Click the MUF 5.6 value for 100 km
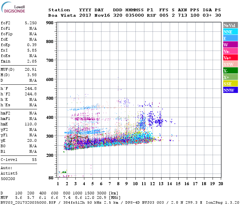The height and width of the screenshot is (205, 240). 19,197
